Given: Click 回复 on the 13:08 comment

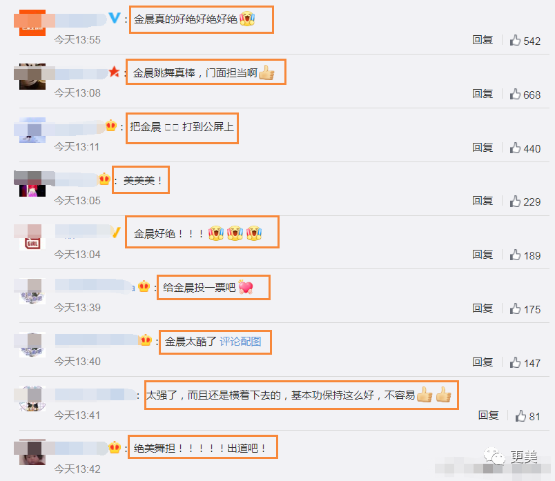Looking at the screenshot, I should [483, 94].
